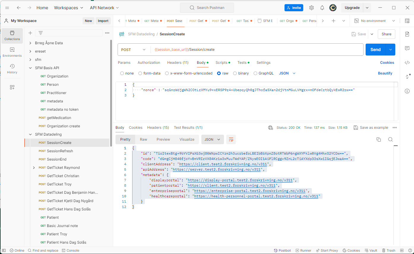Open the No environment selector
Image resolution: width=414 pixels, height=254 pixels.
(x=375, y=21)
